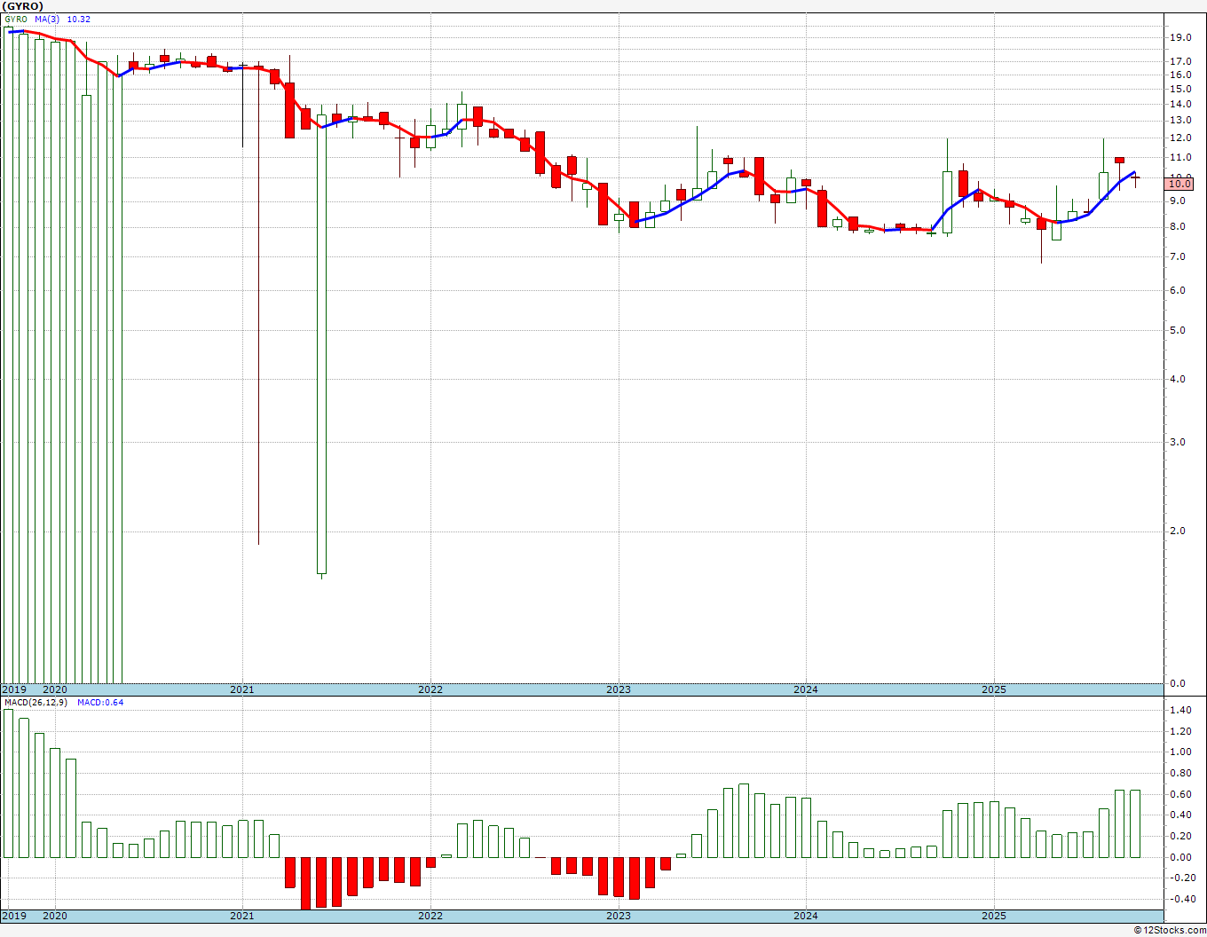Select the 6.0 price axis label

[x=1178, y=290]
